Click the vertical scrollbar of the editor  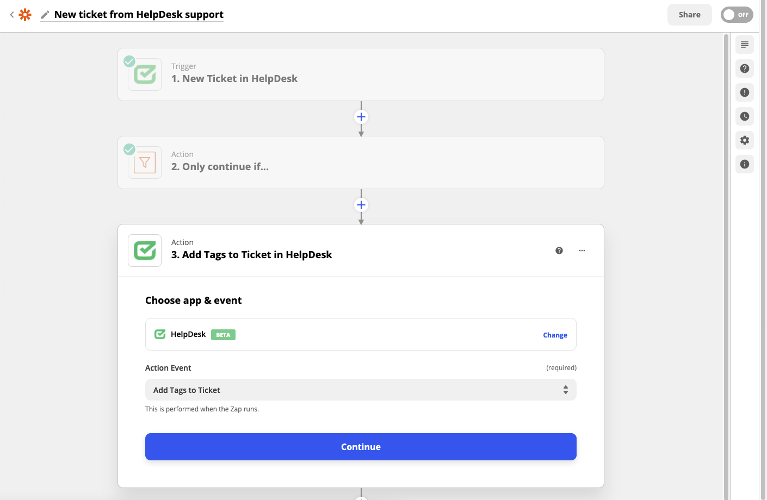[726, 266]
